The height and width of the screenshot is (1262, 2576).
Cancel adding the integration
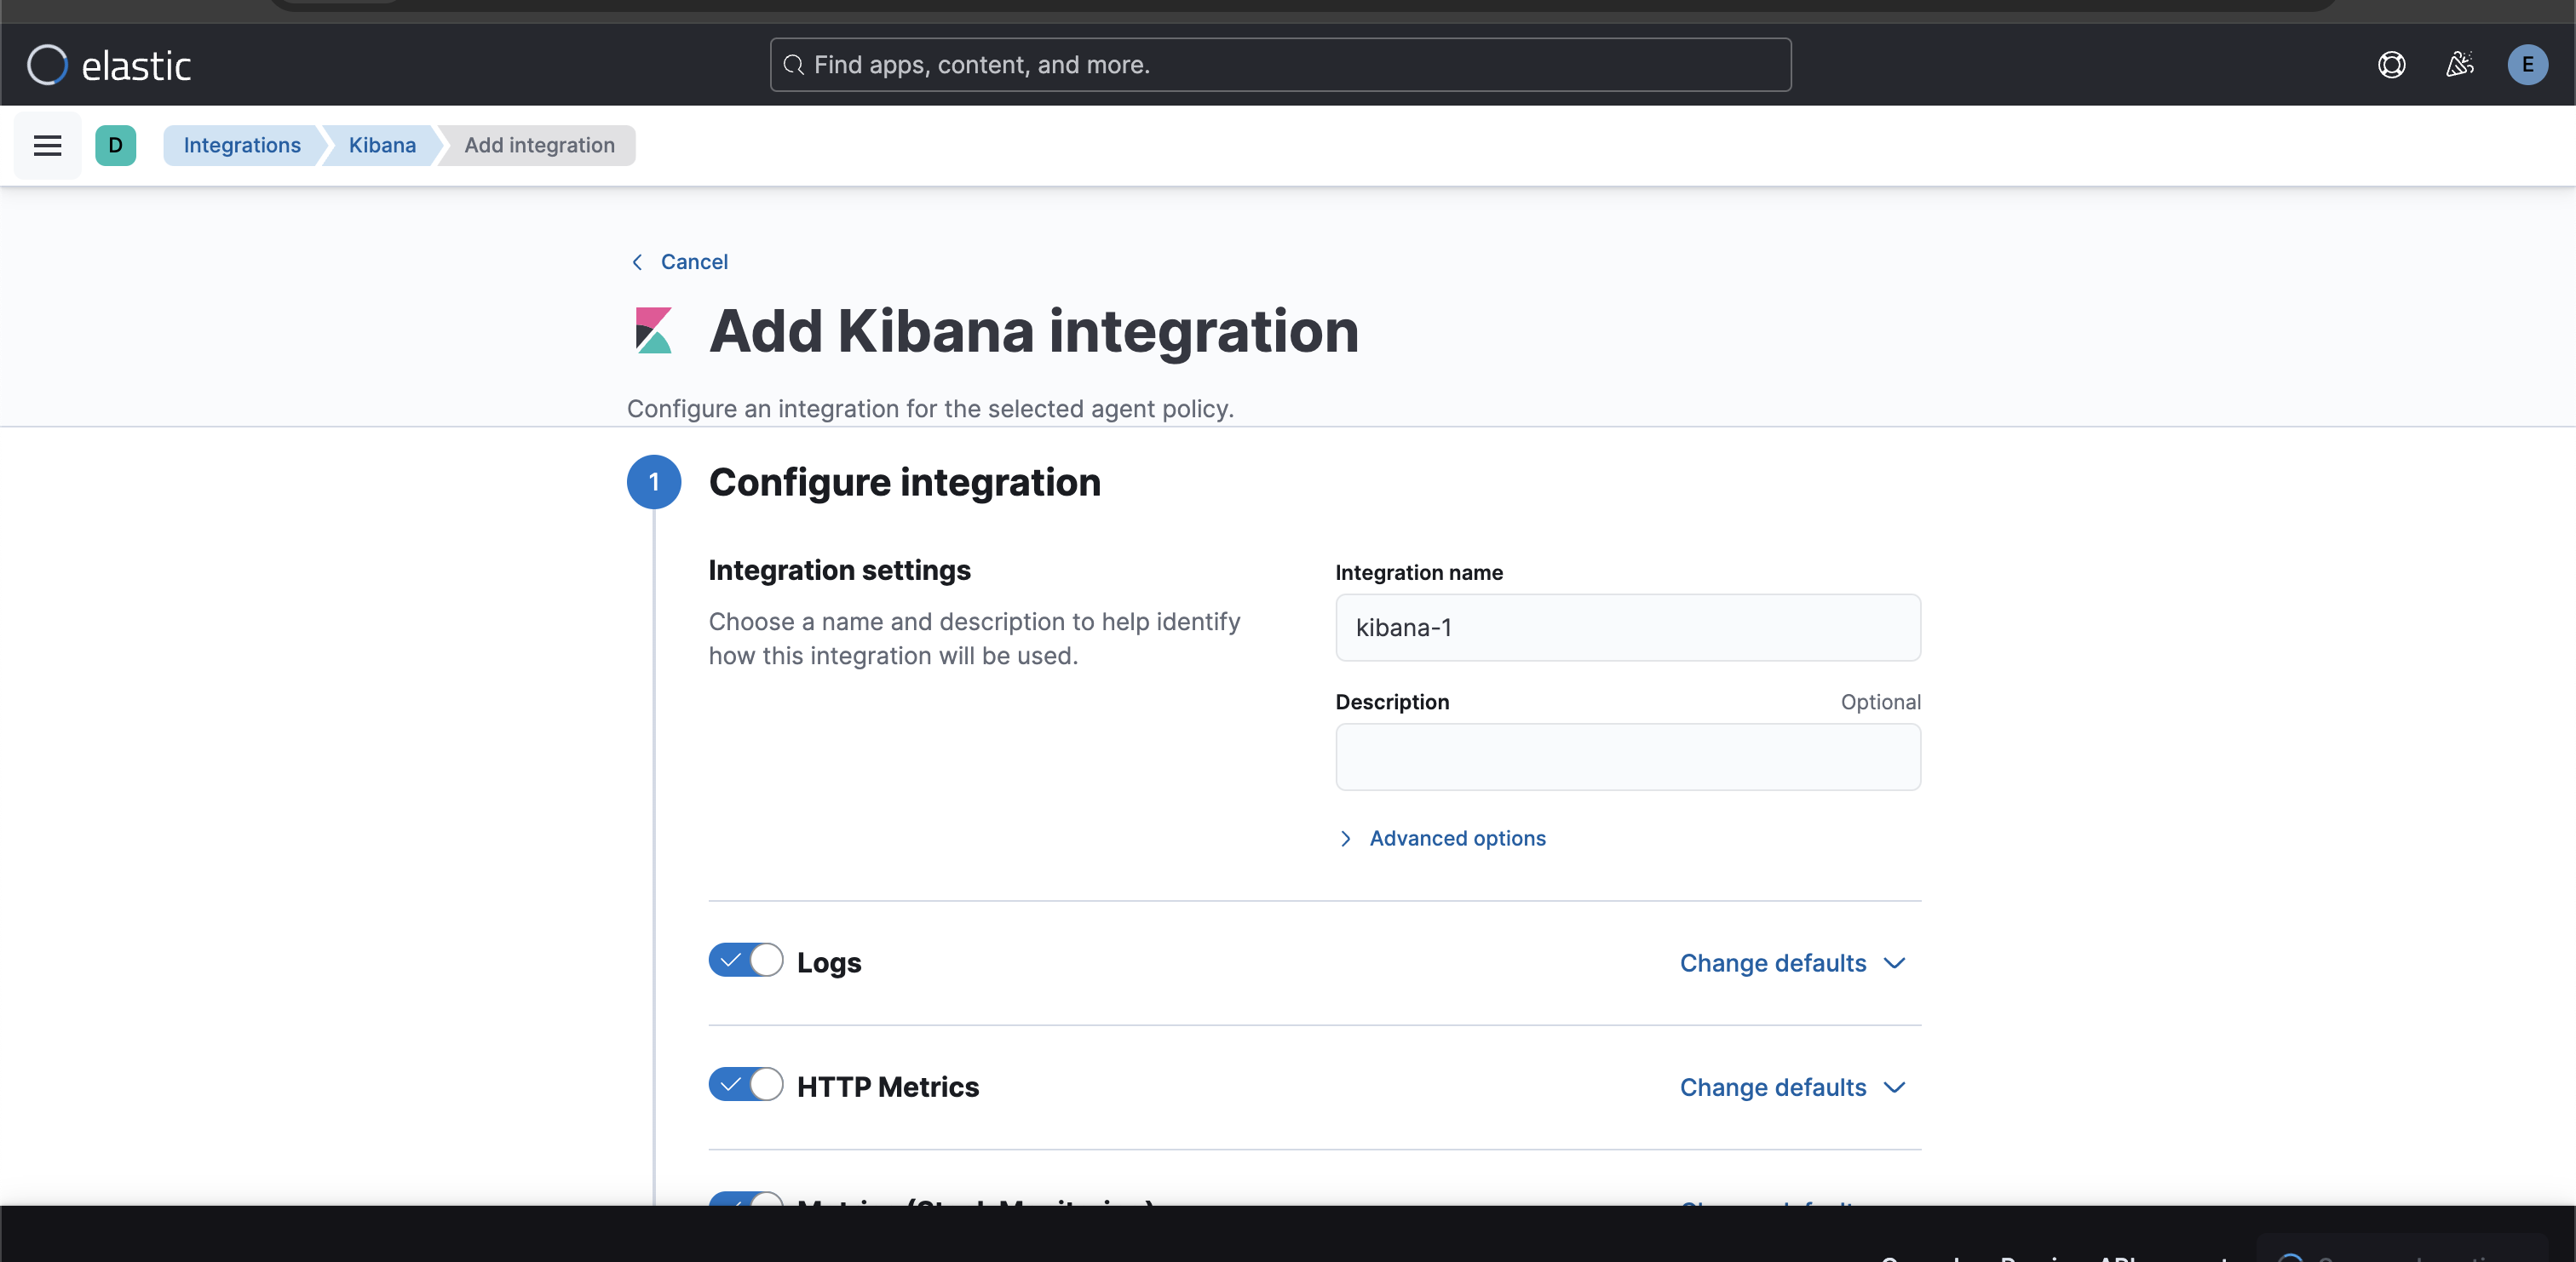[680, 262]
